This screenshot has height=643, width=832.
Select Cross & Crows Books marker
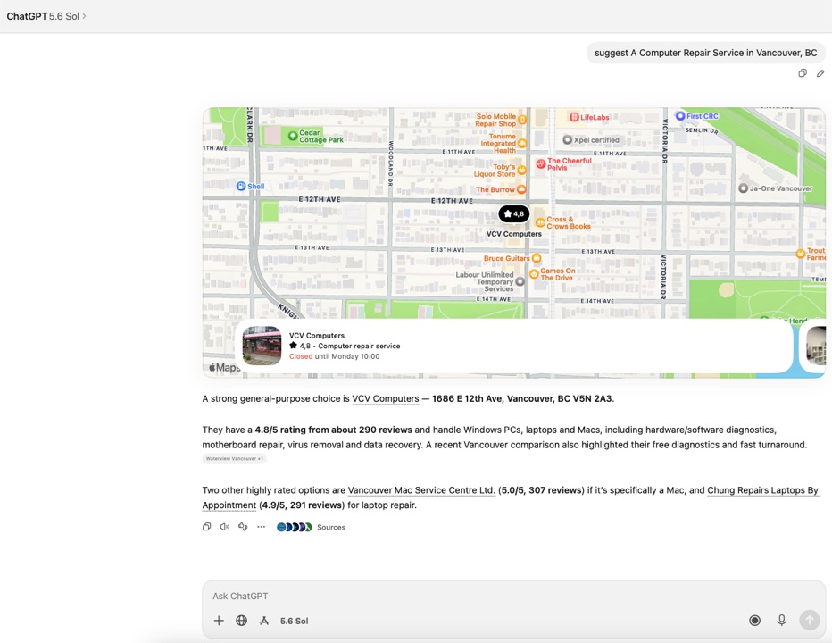540,222
